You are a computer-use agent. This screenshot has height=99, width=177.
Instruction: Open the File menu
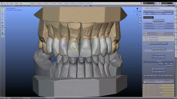[4, 3]
